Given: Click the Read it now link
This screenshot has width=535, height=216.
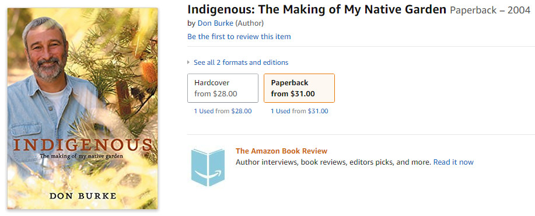Looking at the screenshot, I should 453,162.
